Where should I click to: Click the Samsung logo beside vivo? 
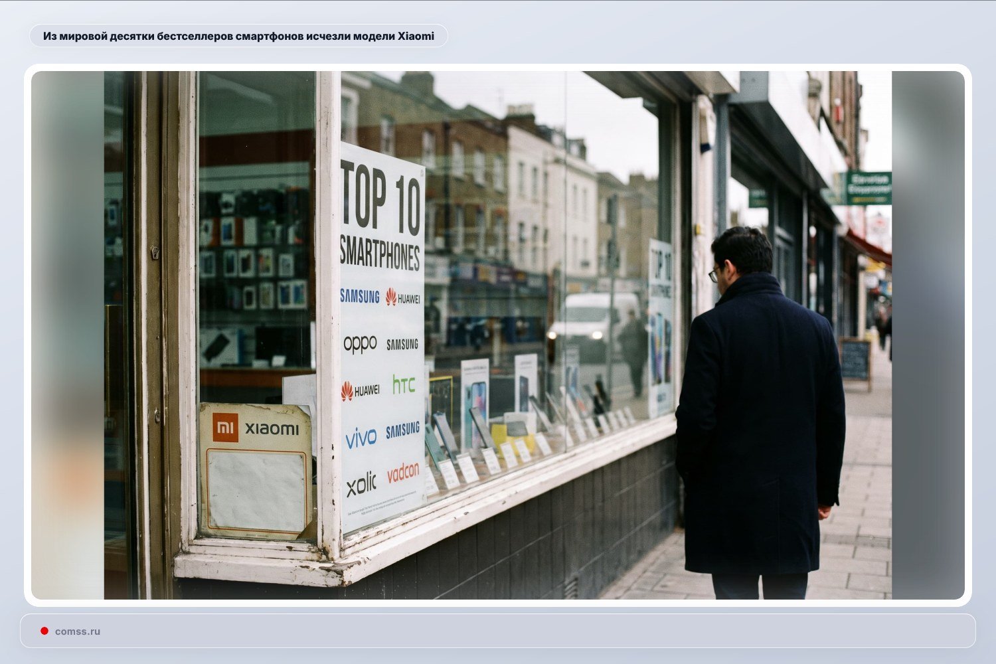click(403, 430)
